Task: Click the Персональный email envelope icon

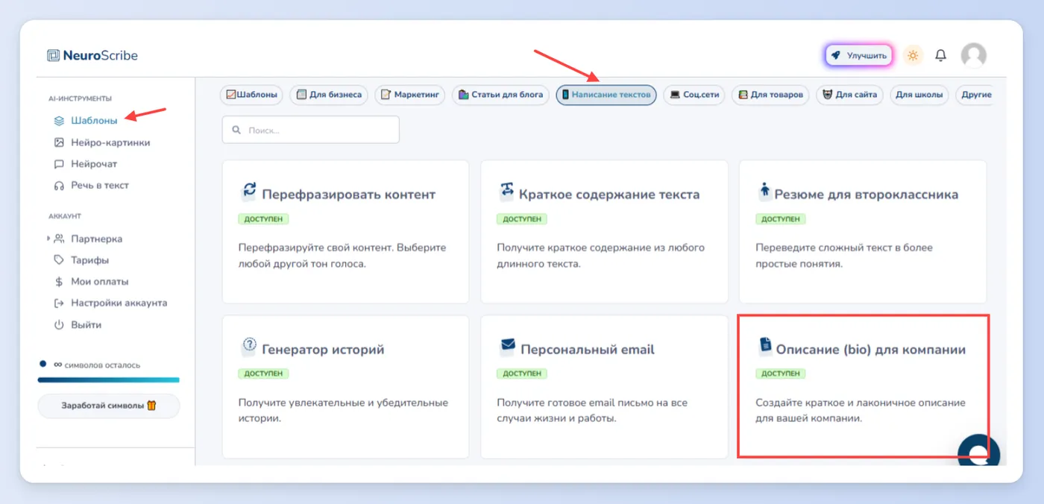Action: click(507, 346)
